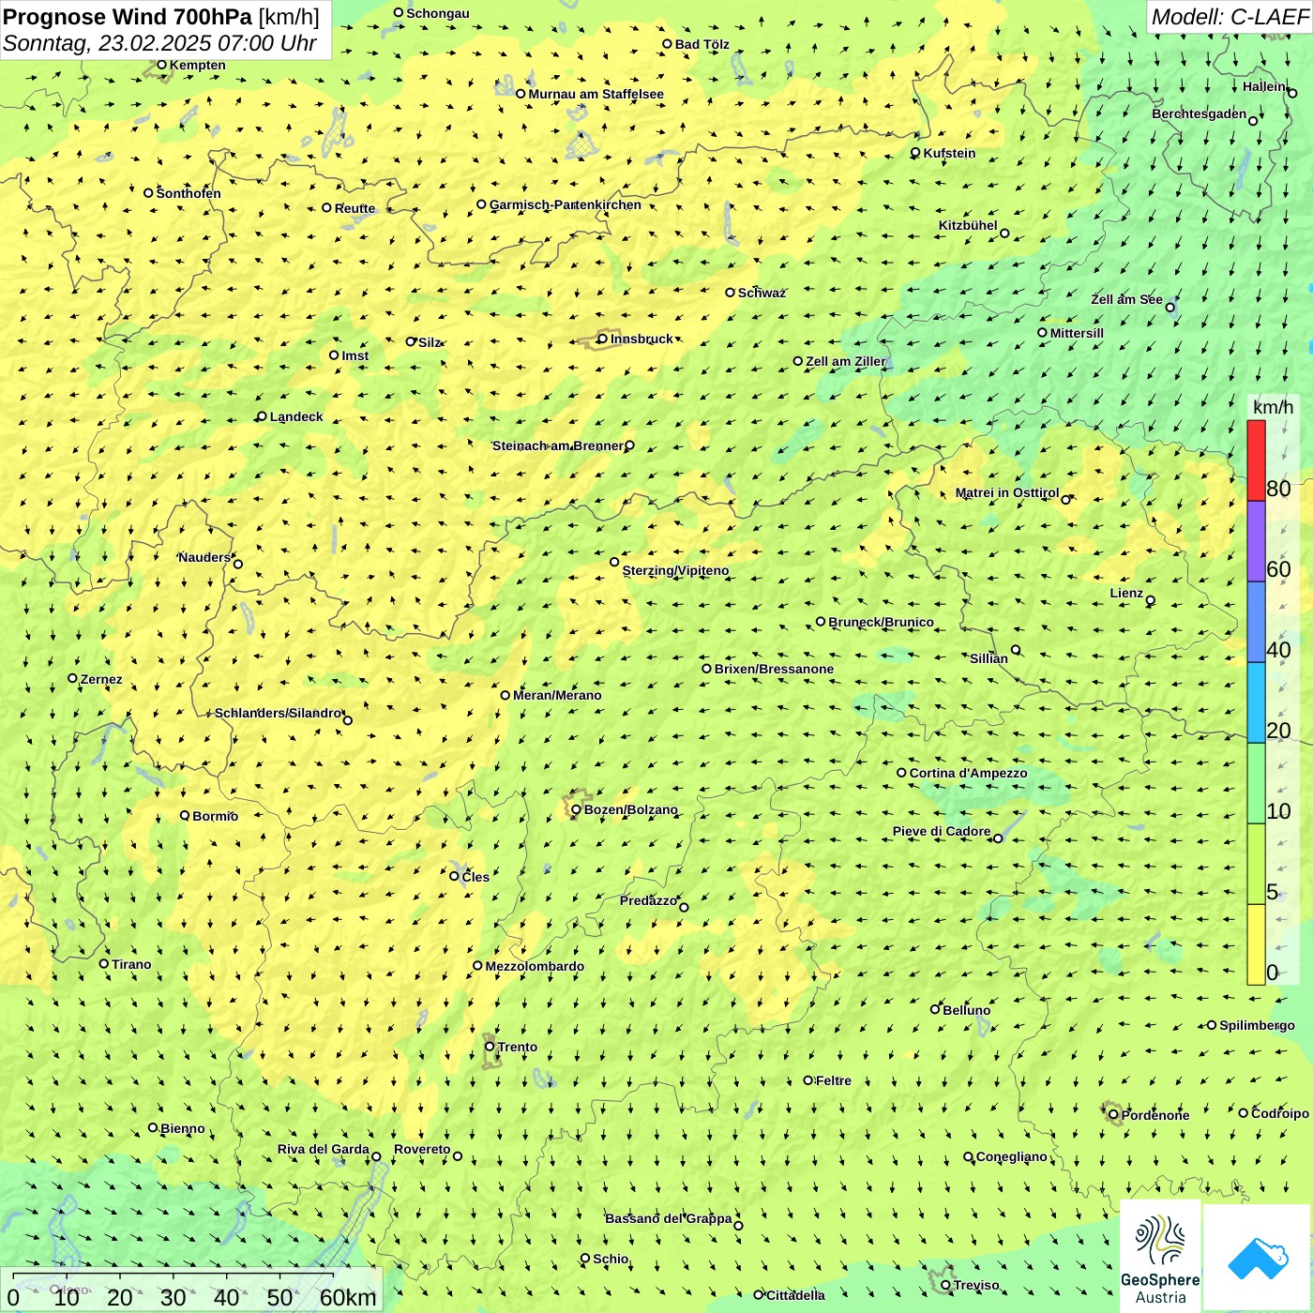
Task: Click the Bruneck/Brunico marker
Action: (x=821, y=621)
